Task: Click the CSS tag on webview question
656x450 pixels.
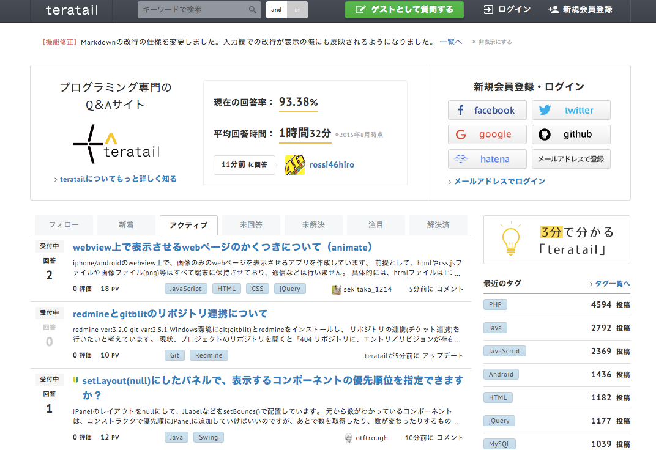Action: (x=258, y=289)
